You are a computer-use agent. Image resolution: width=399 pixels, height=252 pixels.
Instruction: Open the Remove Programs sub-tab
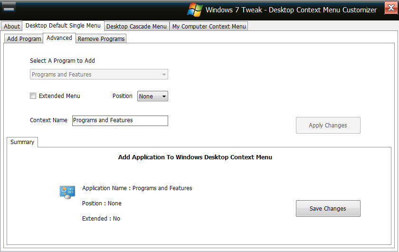(x=101, y=39)
